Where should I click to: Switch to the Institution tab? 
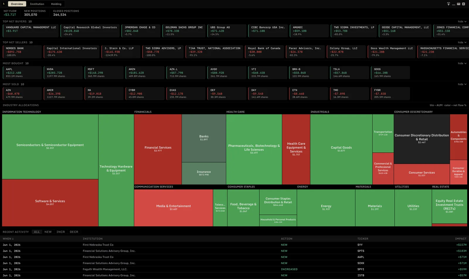pos(37,4)
